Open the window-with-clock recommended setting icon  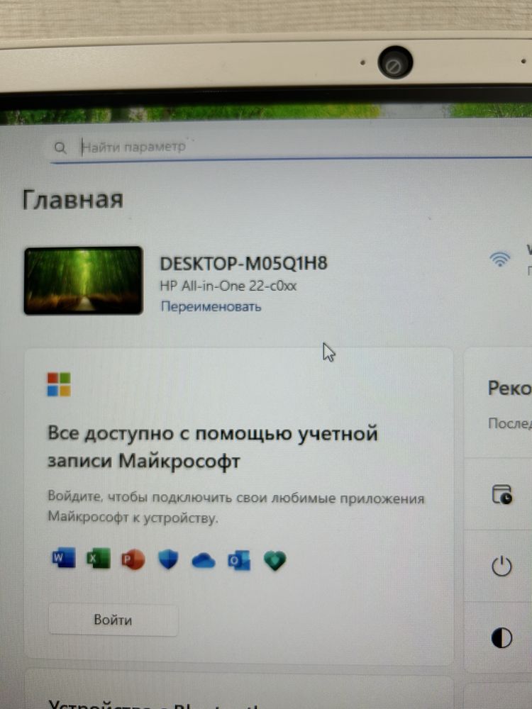point(501,494)
